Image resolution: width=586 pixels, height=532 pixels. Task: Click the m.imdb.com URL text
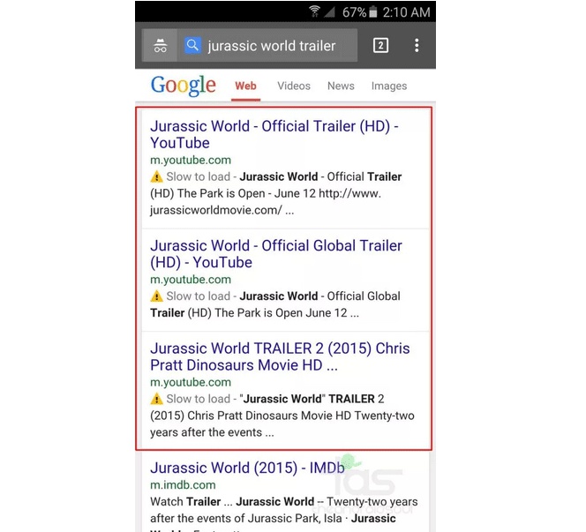tap(183, 485)
